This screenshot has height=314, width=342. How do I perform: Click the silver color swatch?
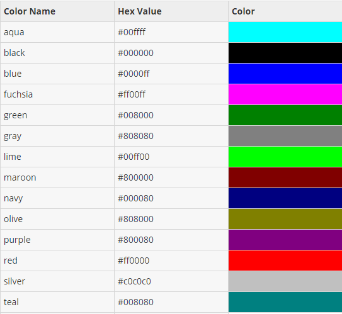285,281
